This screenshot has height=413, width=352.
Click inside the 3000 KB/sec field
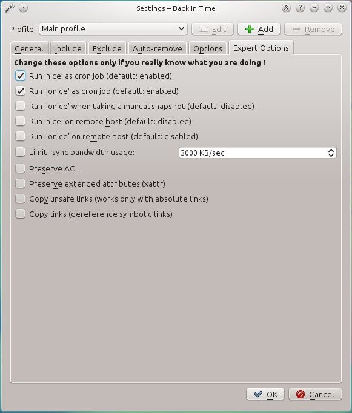[253, 153]
